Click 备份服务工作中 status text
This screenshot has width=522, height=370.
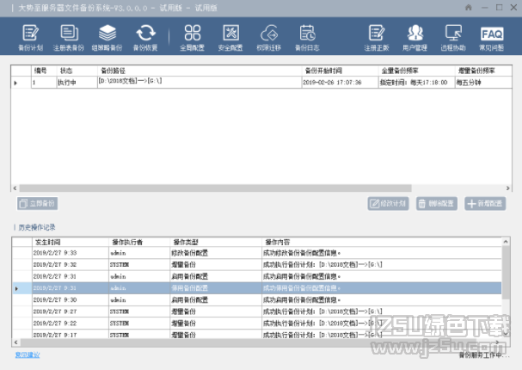[484, 355]
